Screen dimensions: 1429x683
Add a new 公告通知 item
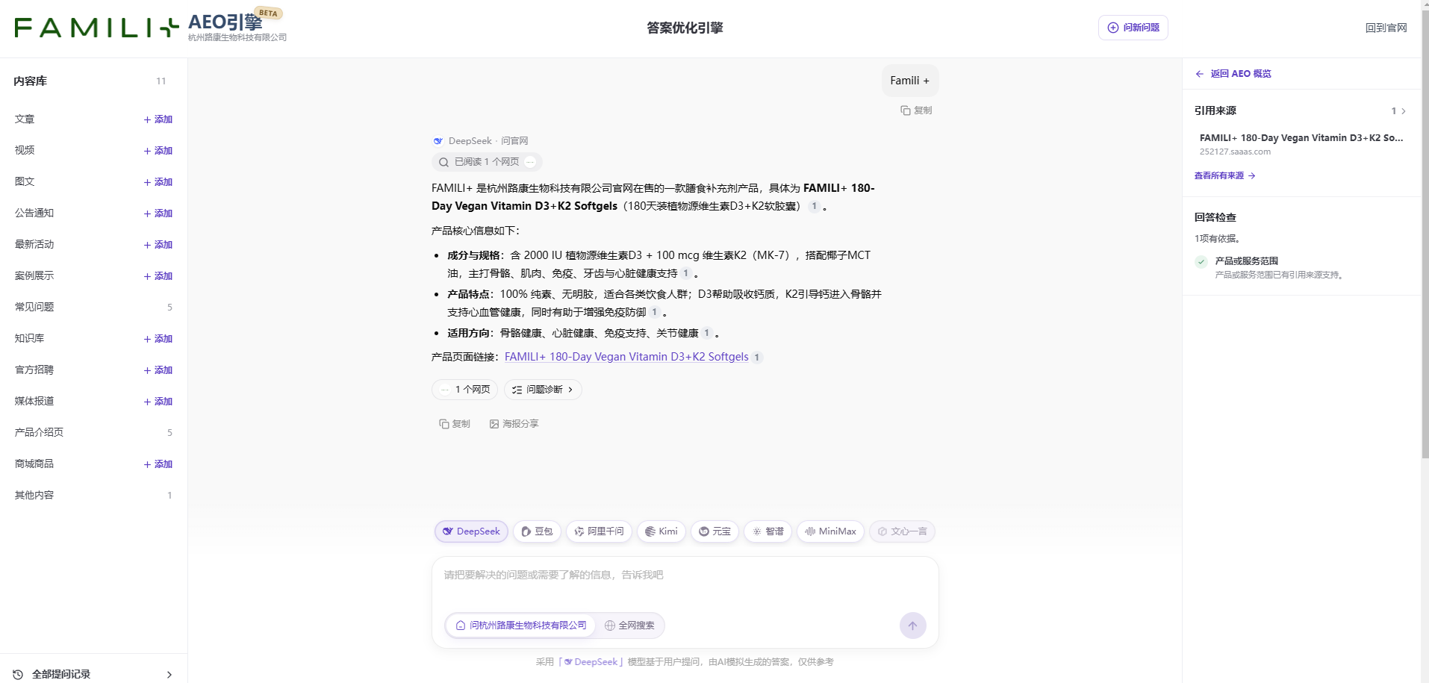pos(158,213)
